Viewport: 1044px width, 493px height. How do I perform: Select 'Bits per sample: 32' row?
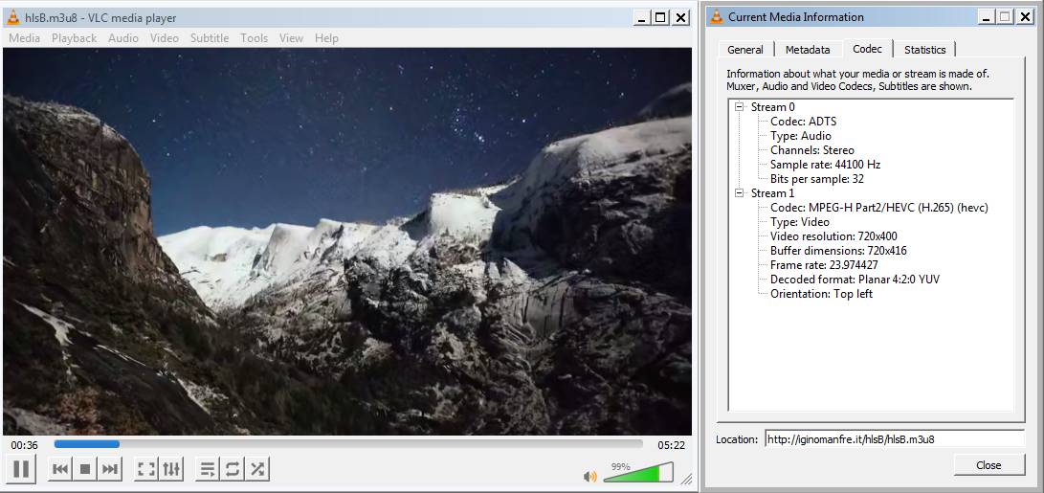coord(817,179)
